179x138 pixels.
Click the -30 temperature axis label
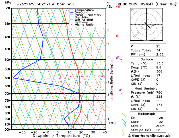[x=22, y=132]
